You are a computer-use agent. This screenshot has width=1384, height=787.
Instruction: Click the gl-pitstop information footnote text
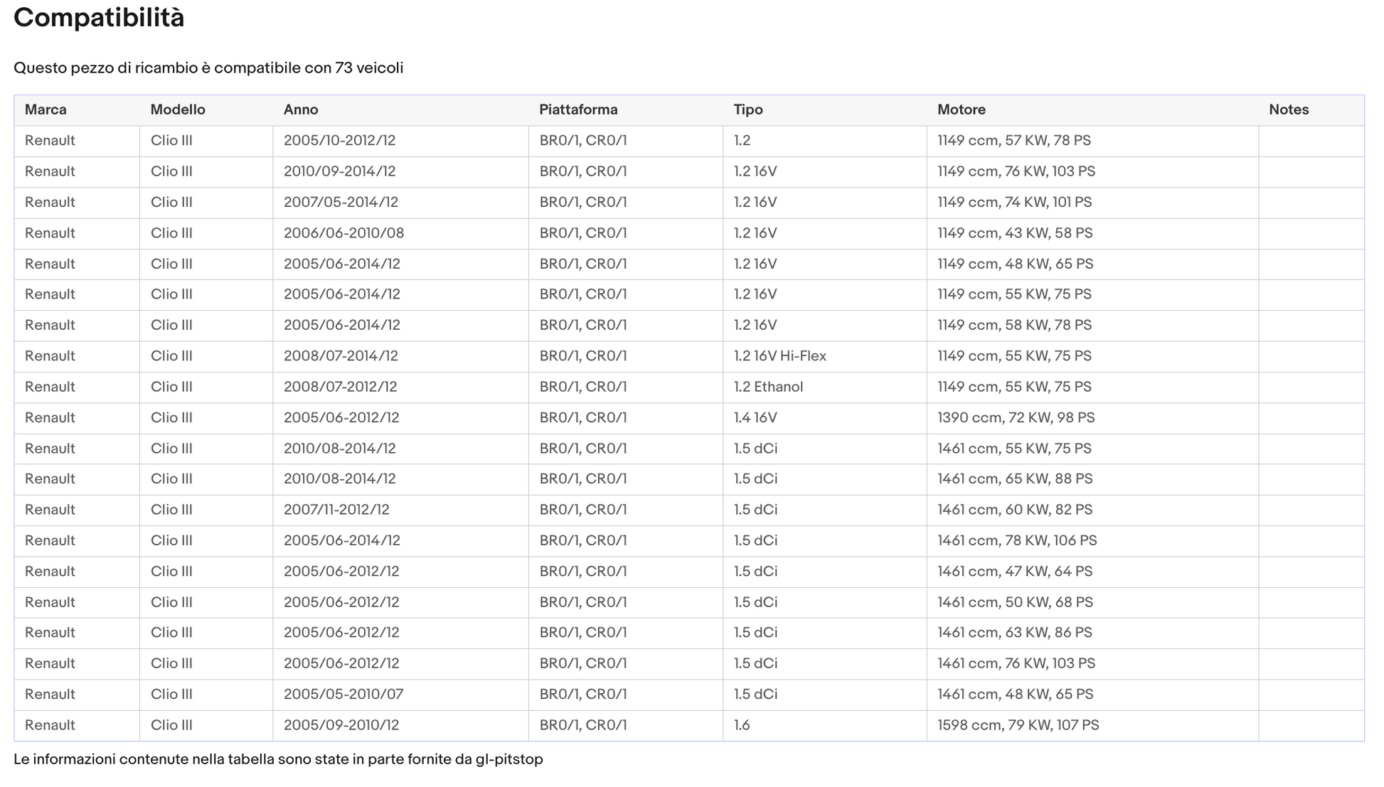click(x=278, y=759)
